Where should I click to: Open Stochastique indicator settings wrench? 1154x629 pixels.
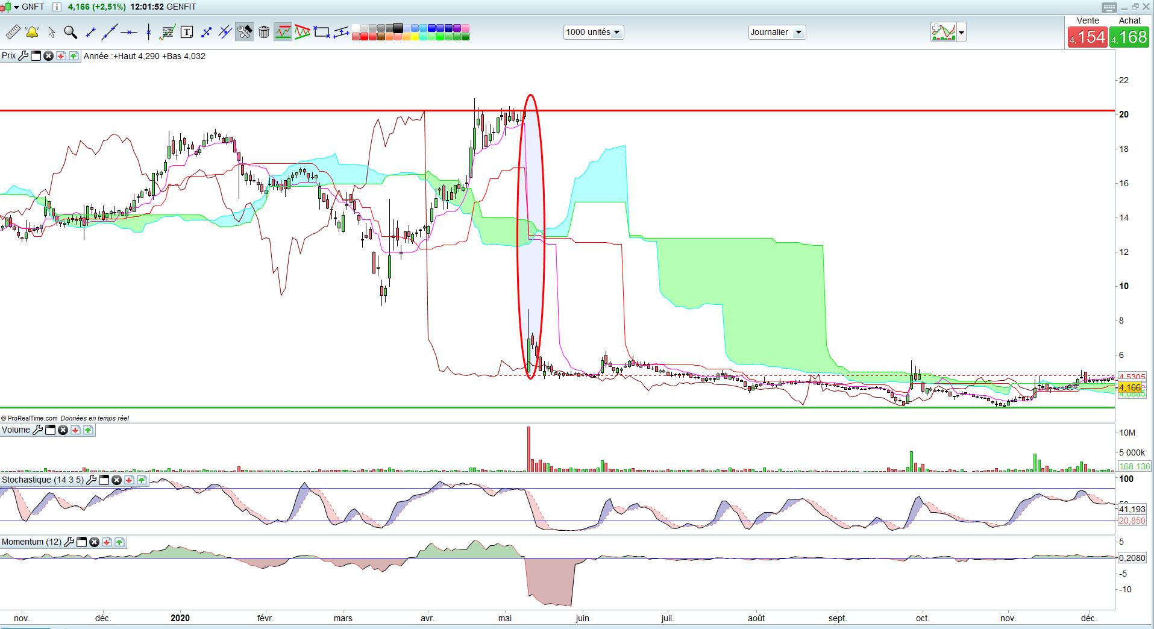(91, 480)
